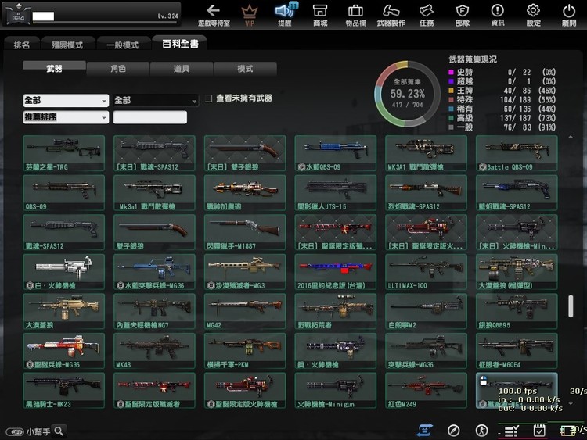Click the calendar check icon in bottom bar
Image resolution: width=587 pixels, height=440 pixels.
pyautogui.click(x=539, y=431)
